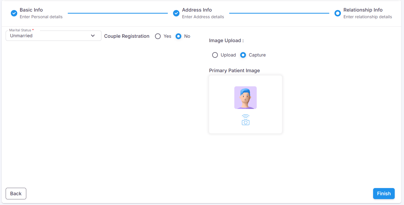Click the Finish button

tap(384, 193)
